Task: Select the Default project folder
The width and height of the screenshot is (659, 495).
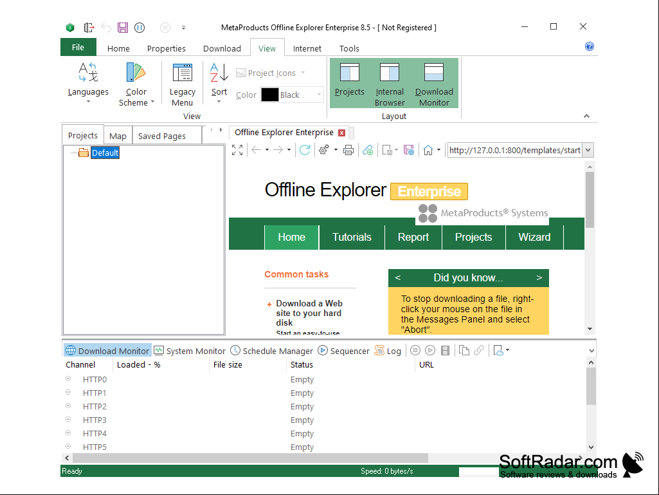Action: (105, 153)
